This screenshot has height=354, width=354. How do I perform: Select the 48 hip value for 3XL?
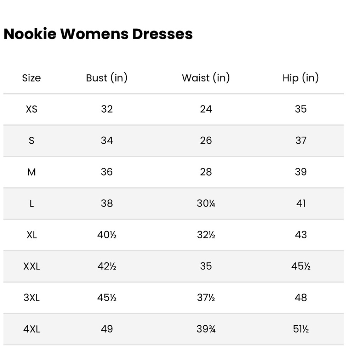tap(301, 298)
